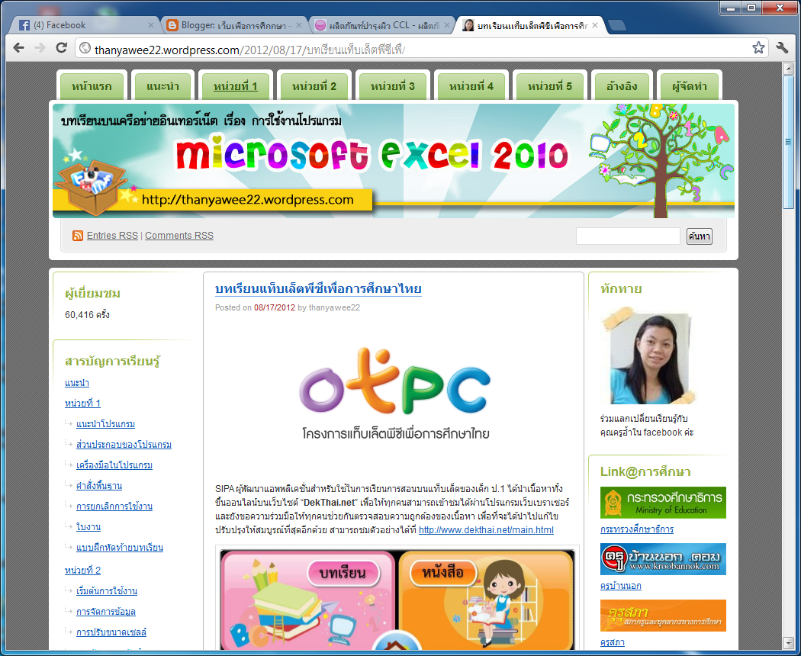Open the หน่วยที่ 1 navigation tab

tap(236, 86)
